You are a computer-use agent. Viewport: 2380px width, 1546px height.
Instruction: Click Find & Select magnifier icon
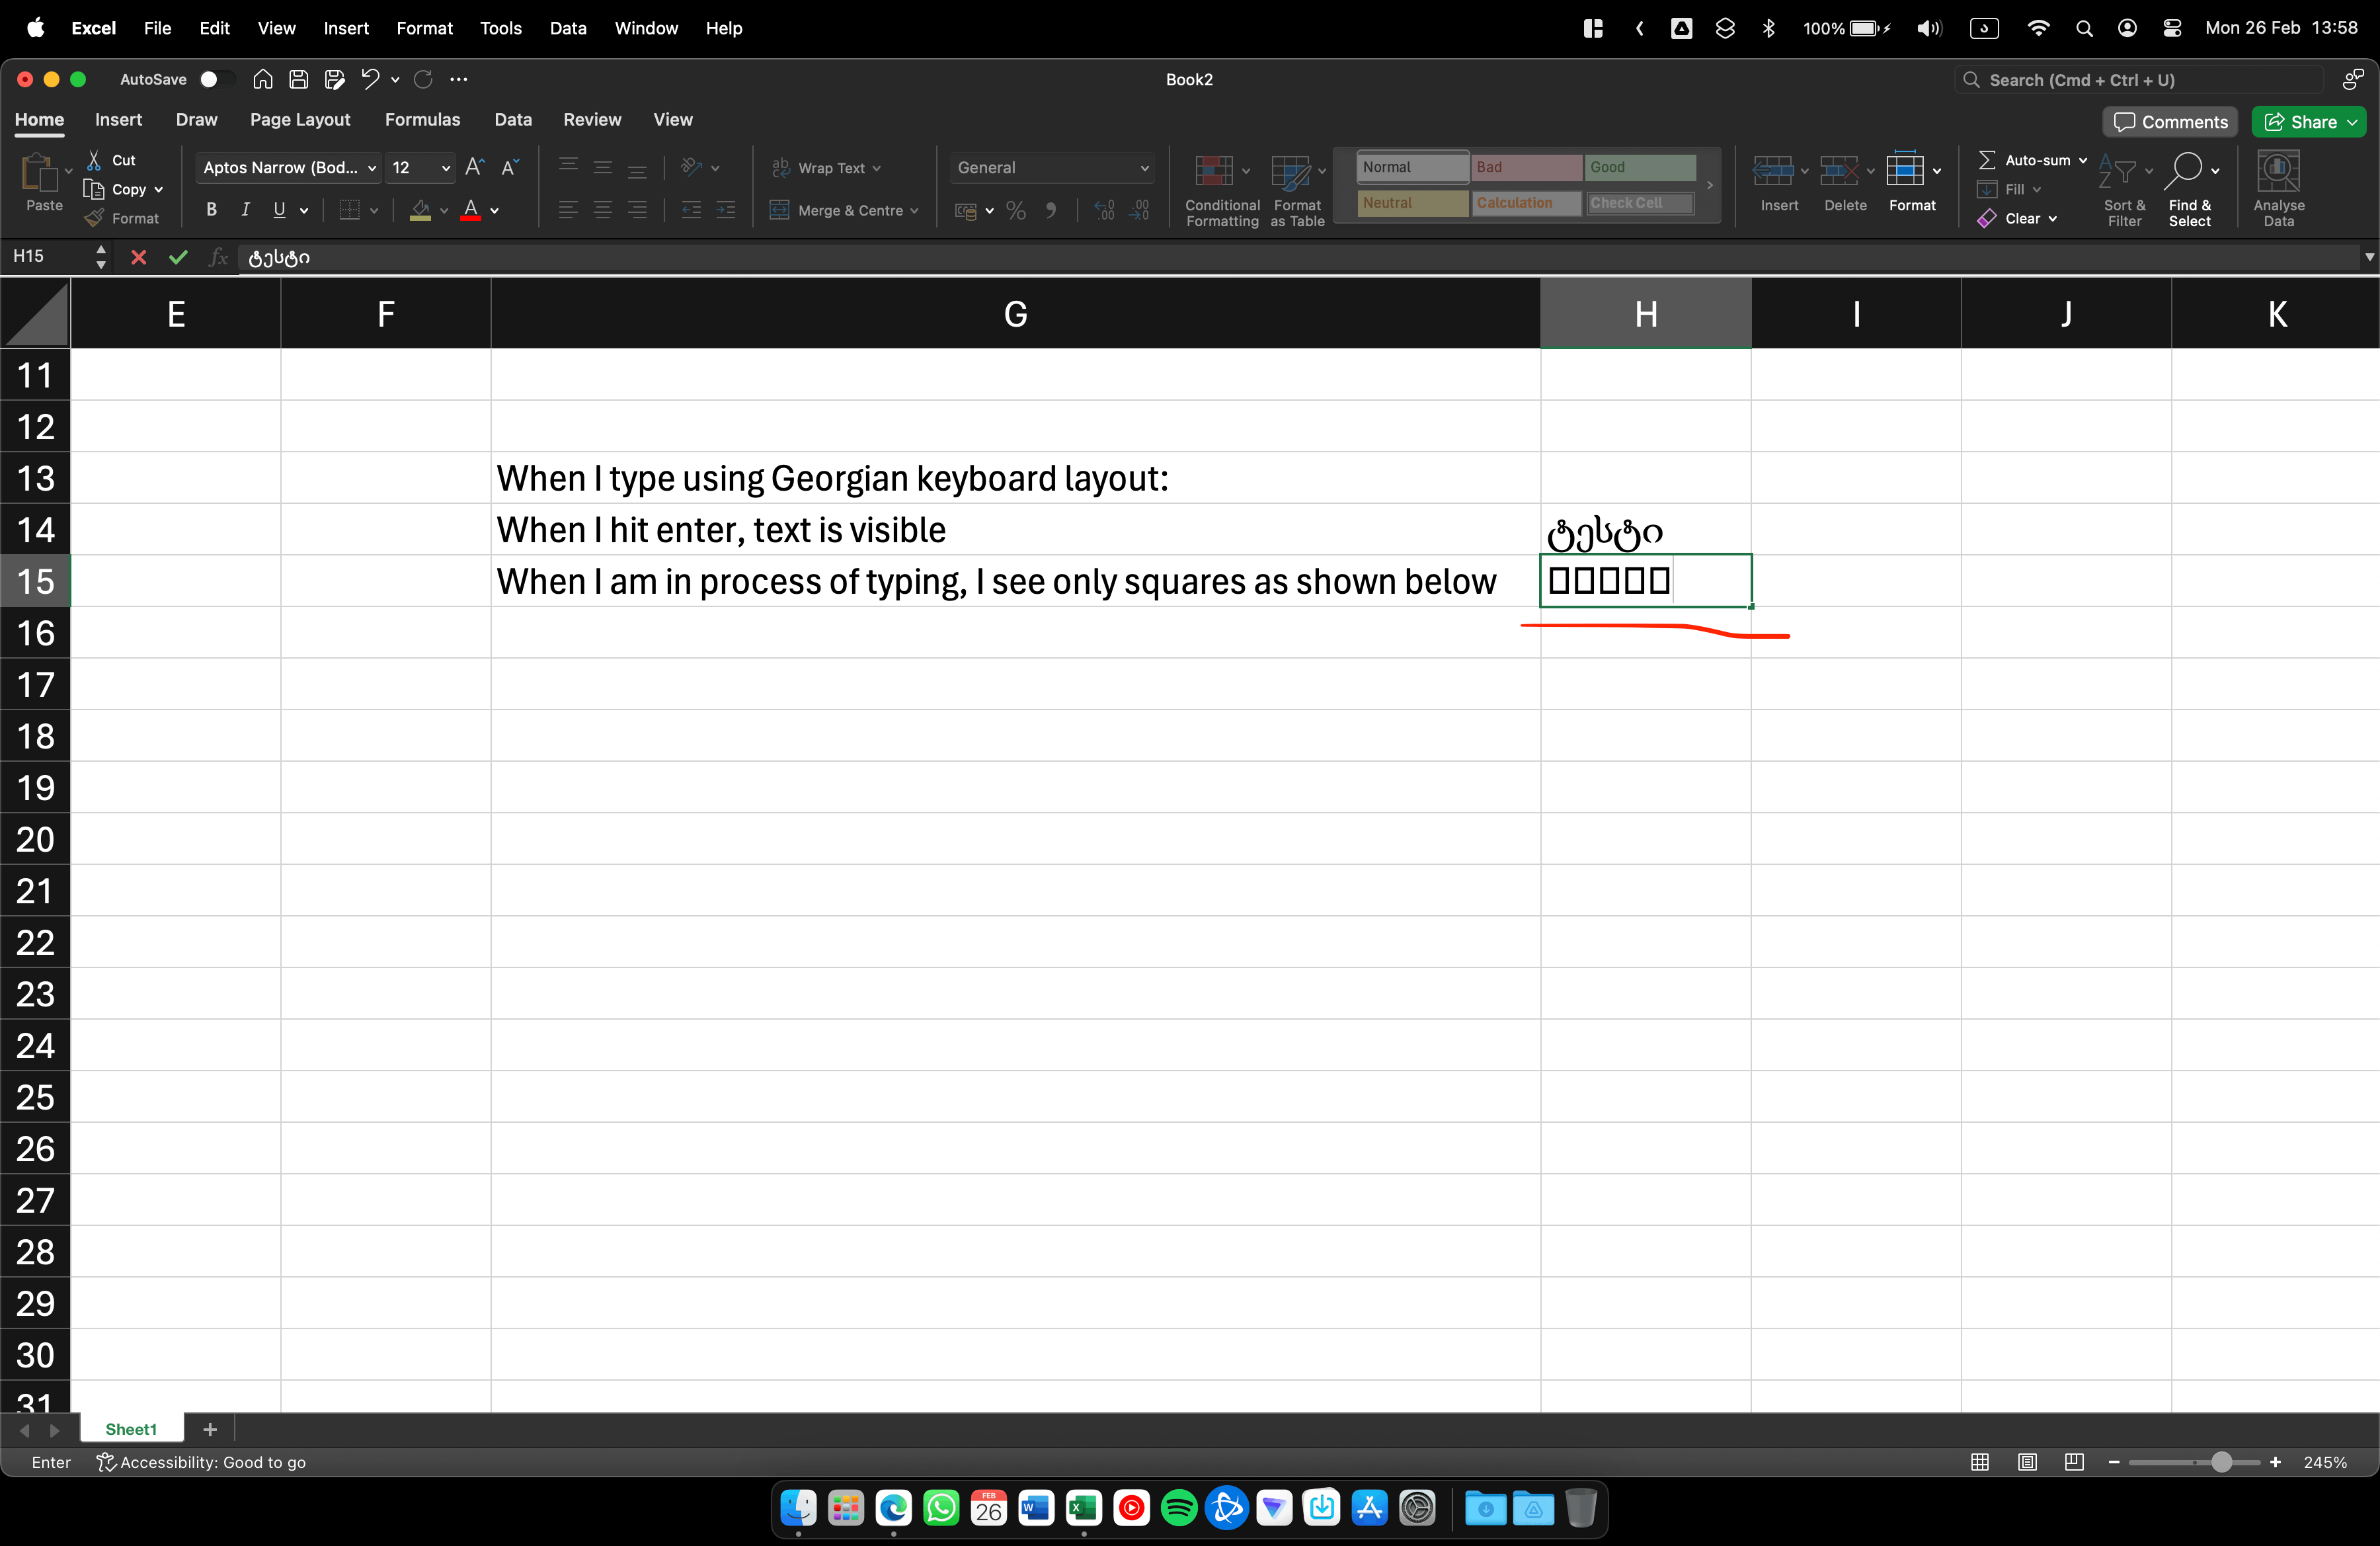pos(2184,171)
